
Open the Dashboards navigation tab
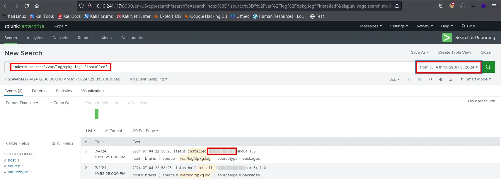pos(132,38)
